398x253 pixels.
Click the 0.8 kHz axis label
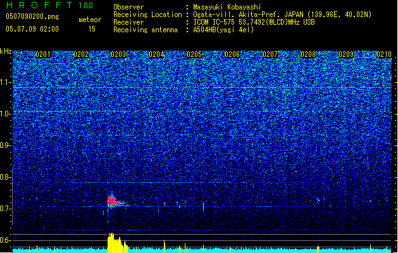(x=6, y=177)
